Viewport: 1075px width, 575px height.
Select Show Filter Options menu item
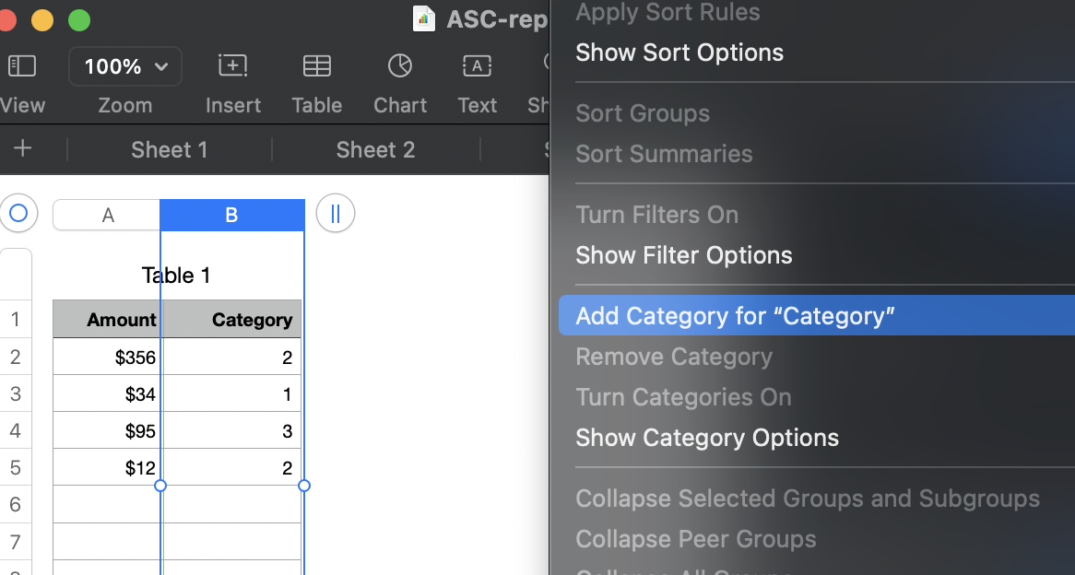683,255
